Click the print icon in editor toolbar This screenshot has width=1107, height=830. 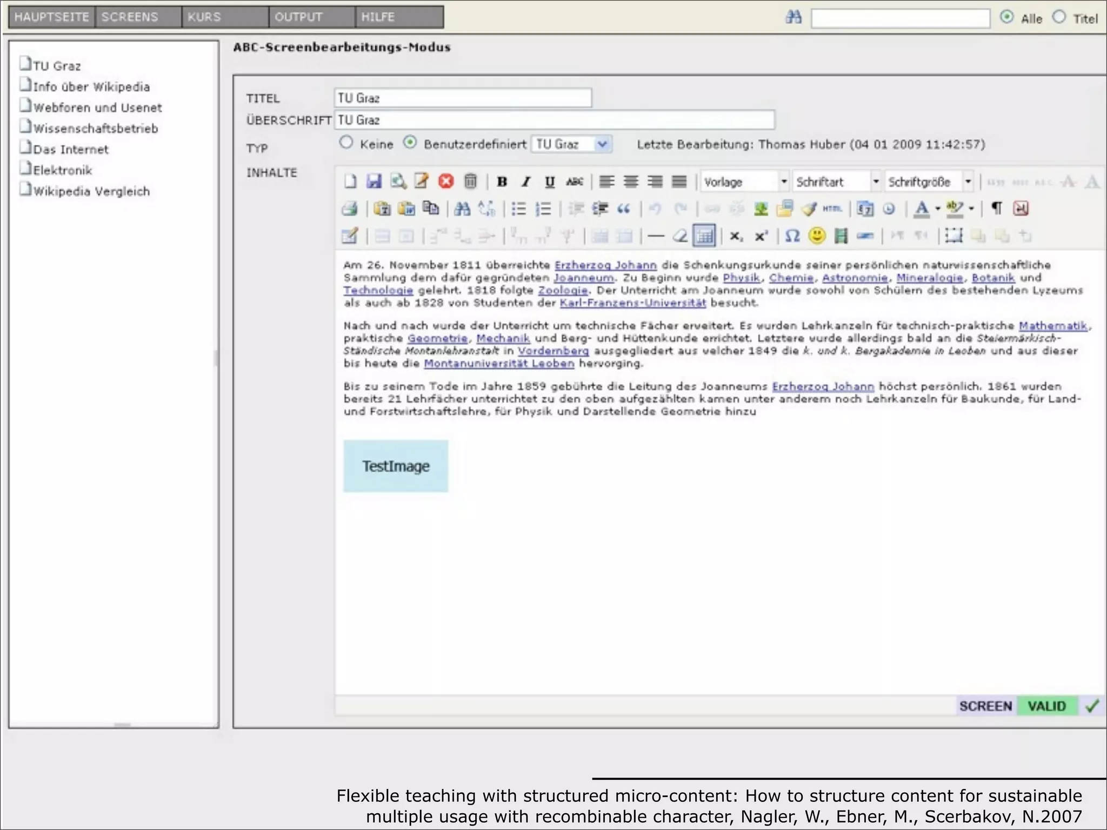point(350,209)
